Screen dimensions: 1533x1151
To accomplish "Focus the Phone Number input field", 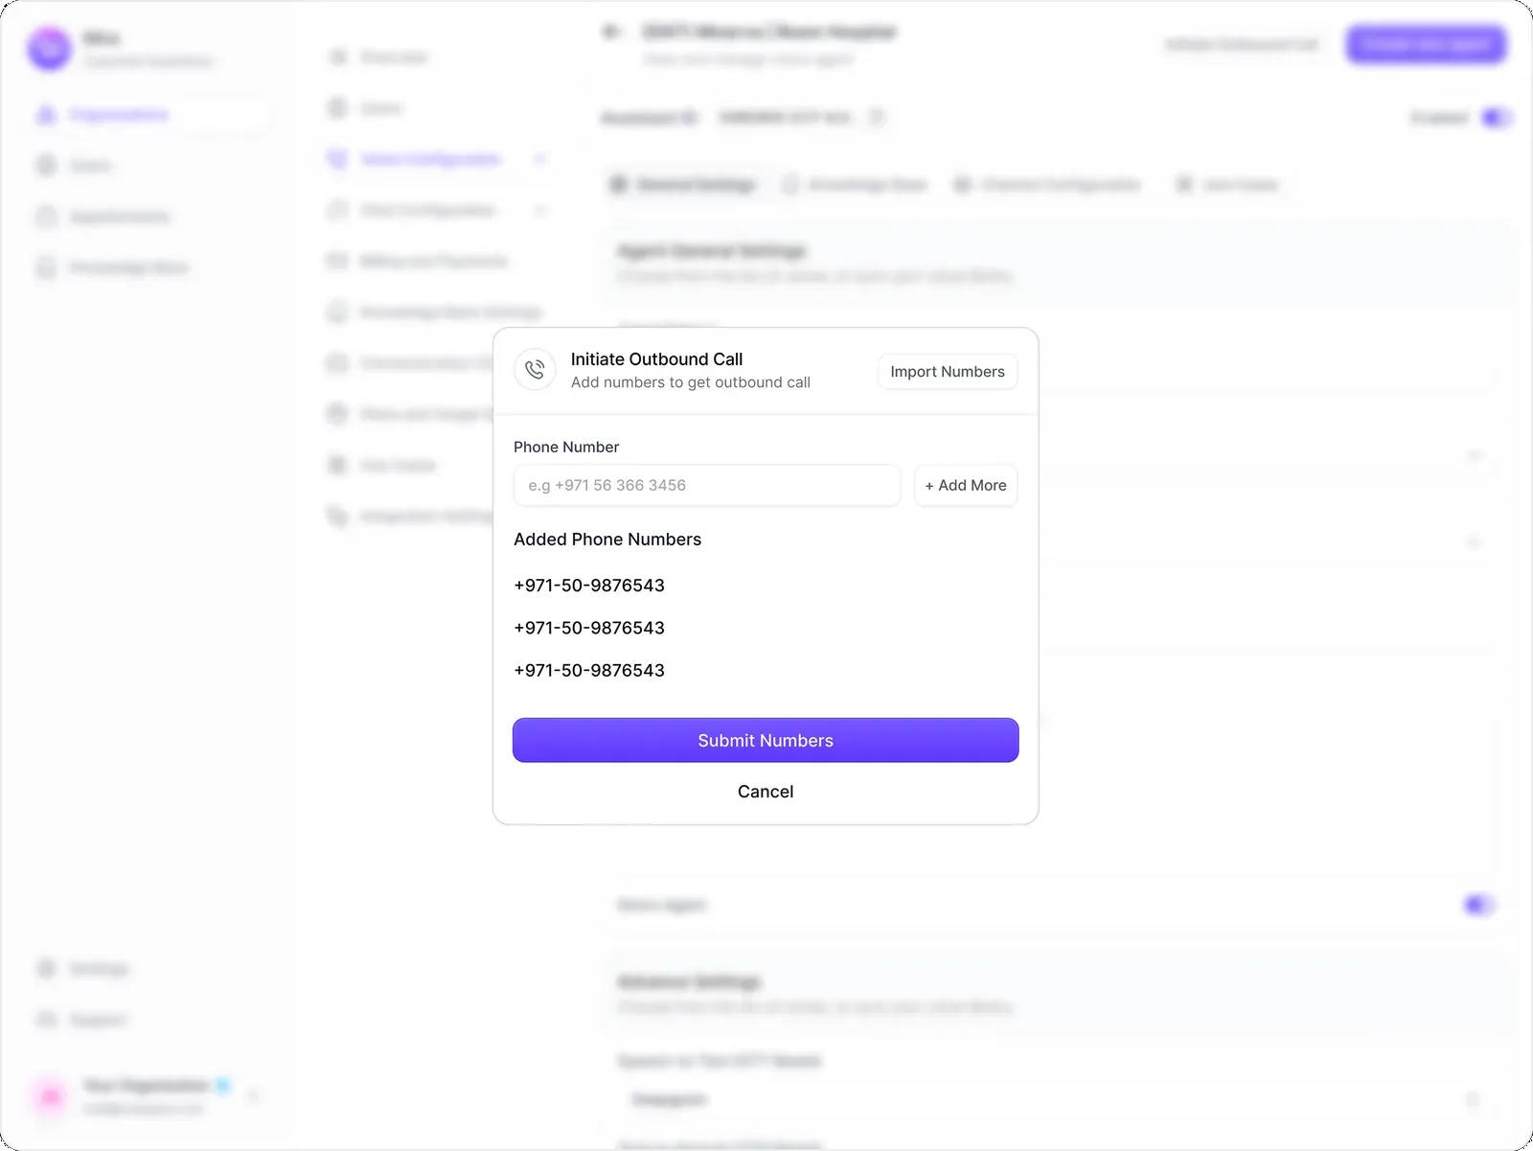I will pyautogui.click(x=707, y=485).
